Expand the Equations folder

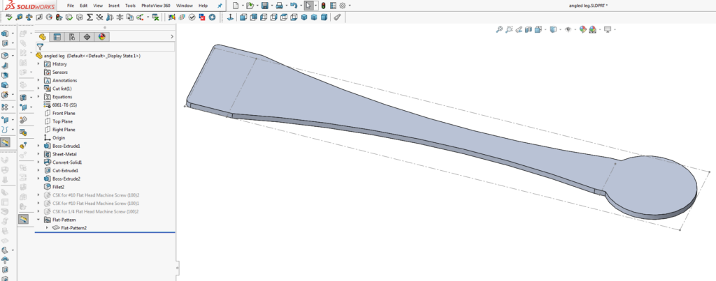39,96
